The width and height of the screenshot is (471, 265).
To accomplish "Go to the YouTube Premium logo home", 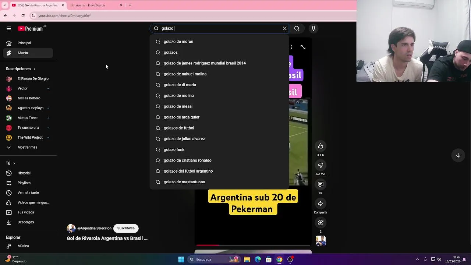I will [30, 28].
